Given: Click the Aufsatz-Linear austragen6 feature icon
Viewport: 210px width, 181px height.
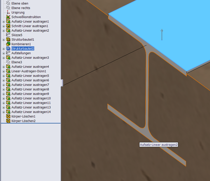Looking at the screenshot, I should tap(8, 80).
